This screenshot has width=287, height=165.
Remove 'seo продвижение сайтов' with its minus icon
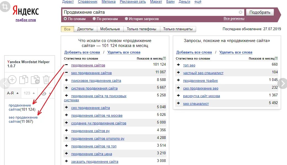pyautogui.click(x=66, y=72)
